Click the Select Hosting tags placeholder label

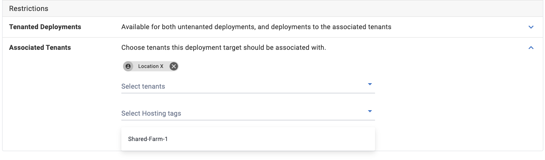pos(151,113)
